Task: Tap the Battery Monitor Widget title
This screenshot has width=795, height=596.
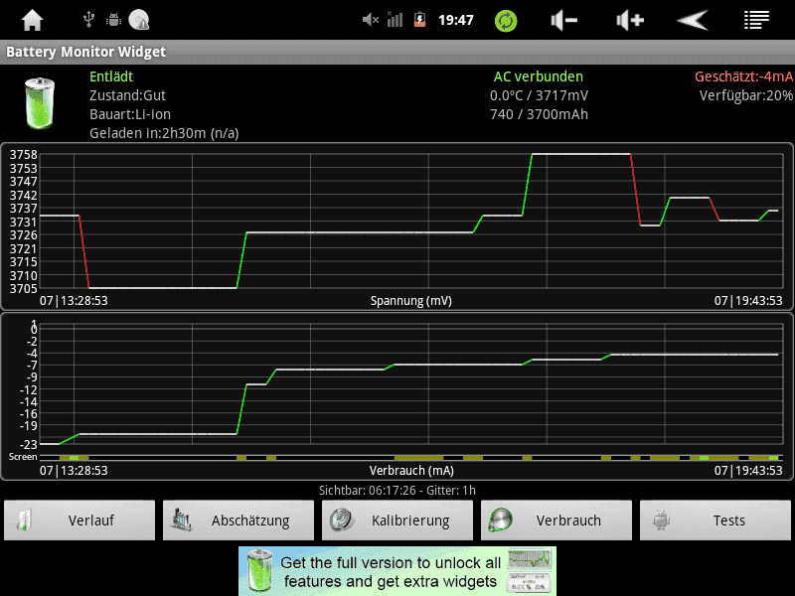Action: point(85,52)
